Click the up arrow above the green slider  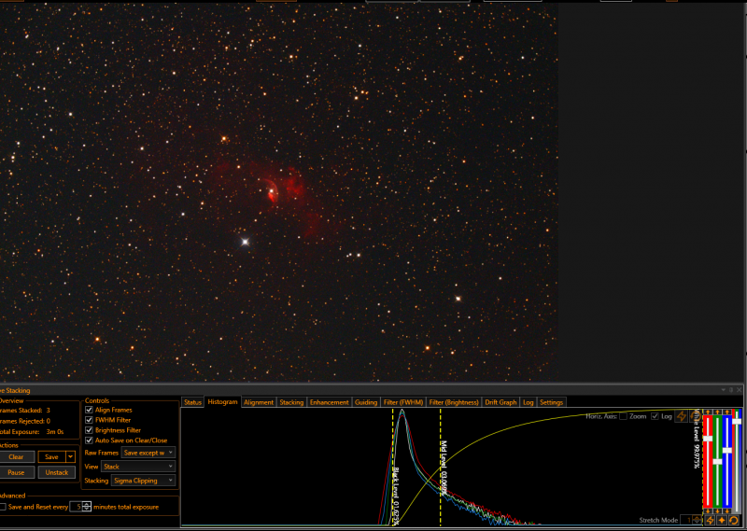(x=717, y=412)
